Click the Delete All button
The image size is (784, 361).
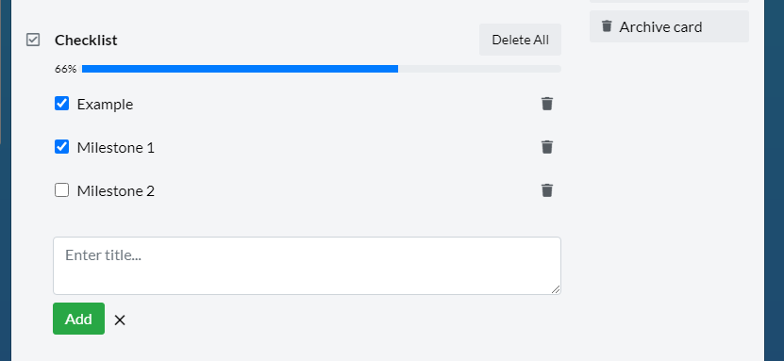(520, 40)
